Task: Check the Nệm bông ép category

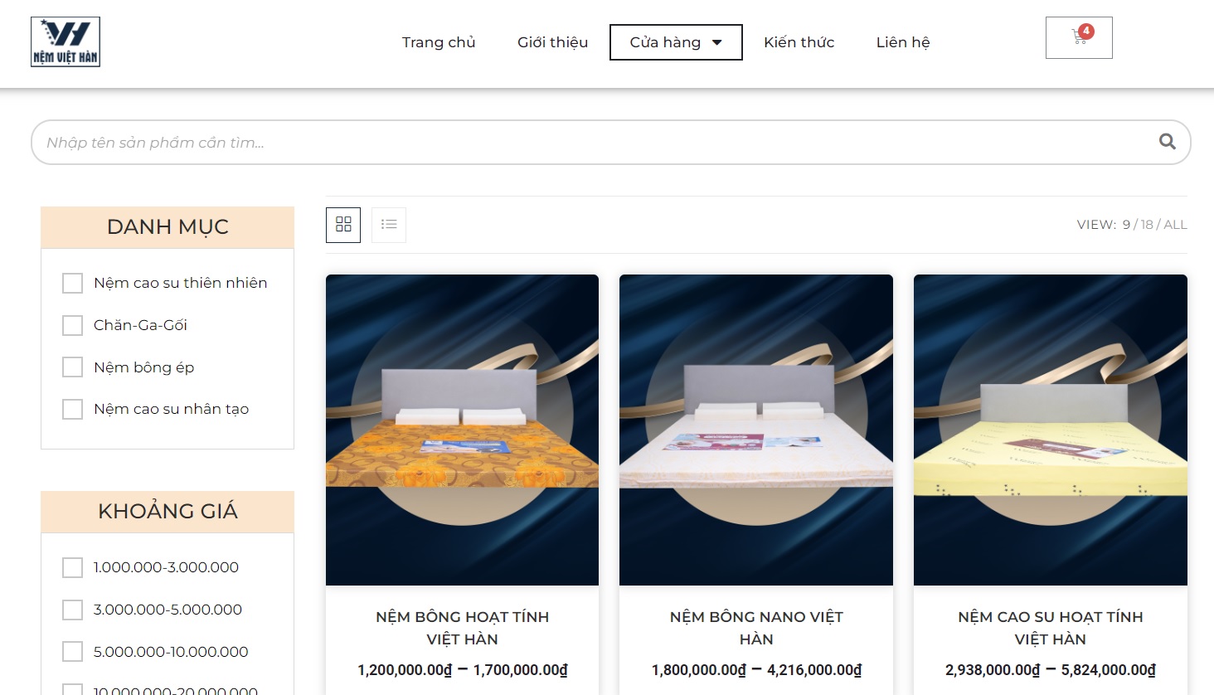Action: (73, 367)
